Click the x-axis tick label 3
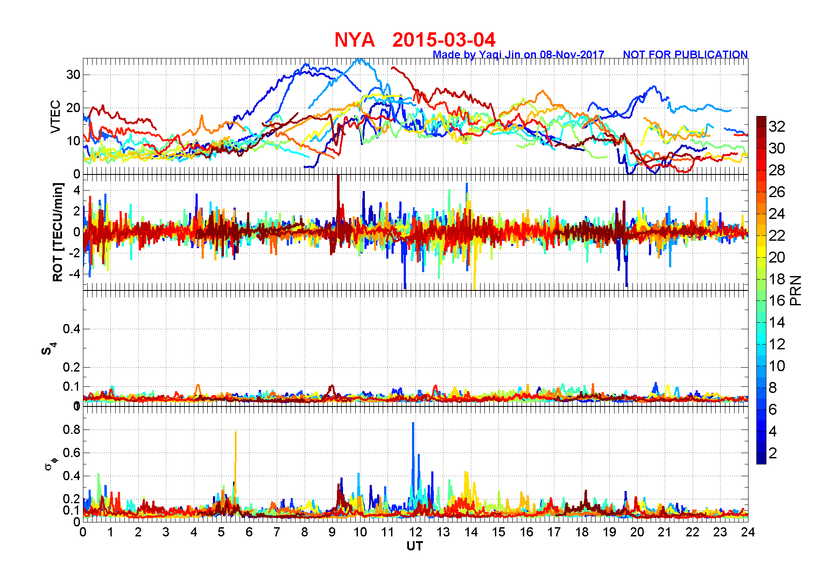Screen dimensions: 831x580 (166, 532)
